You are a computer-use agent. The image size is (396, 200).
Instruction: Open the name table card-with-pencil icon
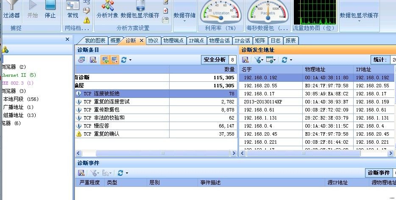(86, 11)
